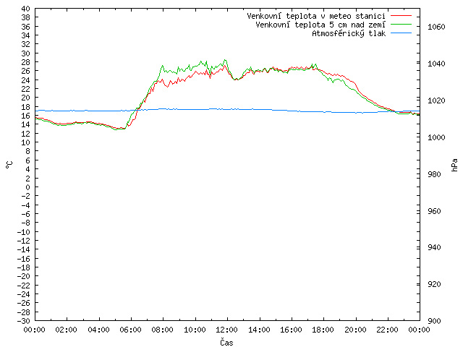
Task: Click the x-axis tick label '06:00'
Action: point(130,330)
